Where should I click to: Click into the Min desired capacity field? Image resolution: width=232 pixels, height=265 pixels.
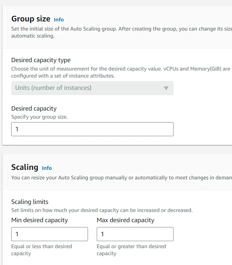pyautogui.click(x=49, y=234)
